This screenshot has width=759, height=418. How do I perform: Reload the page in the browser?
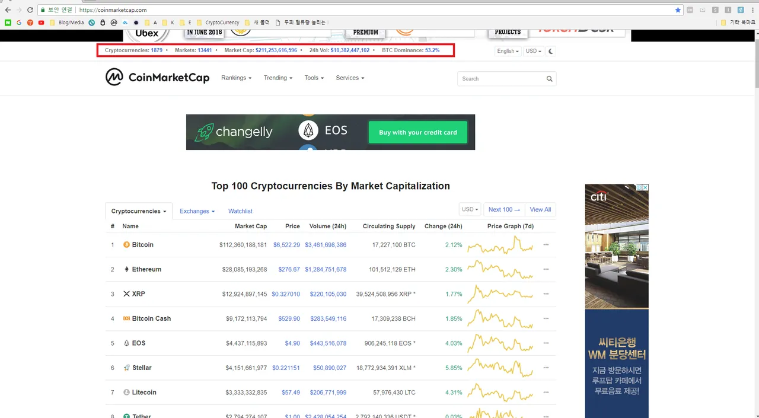tap(30, 10)
